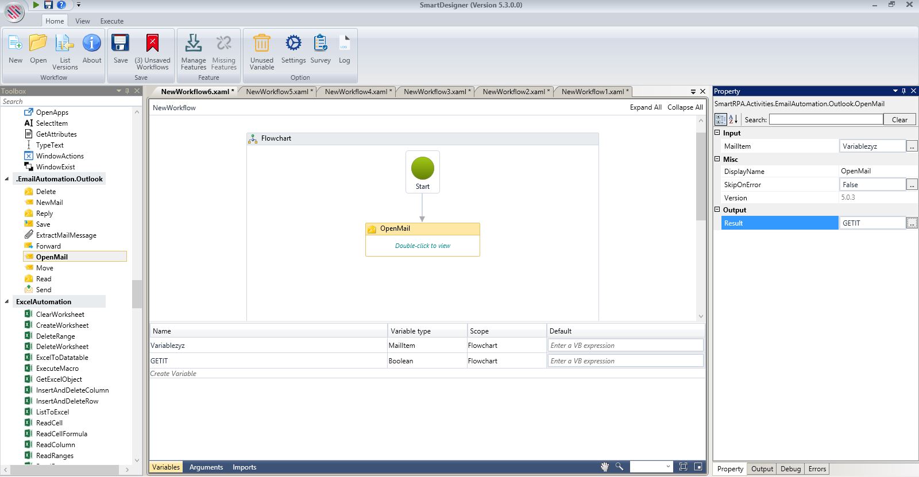The height and width of the screenshot is (477, 919).
Task: Click the Missing Features icon
Action: 223,43
